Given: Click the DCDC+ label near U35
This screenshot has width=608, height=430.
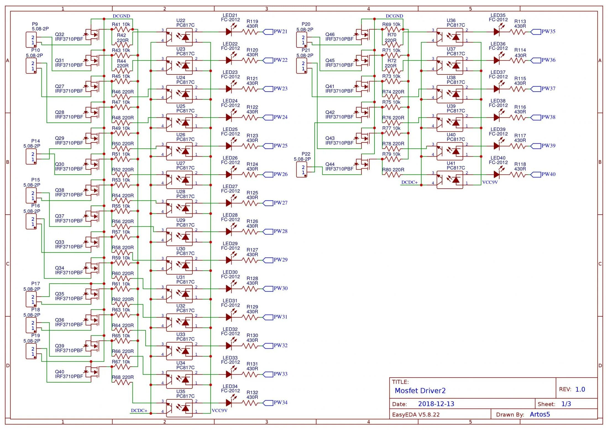Looking at the screenshot, I should tap(139, 410).
